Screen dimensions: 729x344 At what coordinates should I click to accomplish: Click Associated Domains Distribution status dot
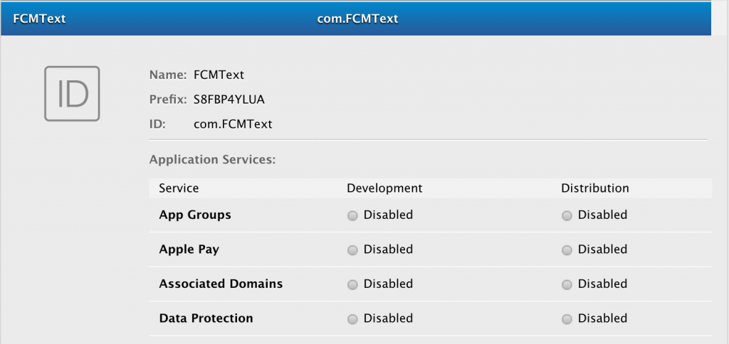point(567,284)
